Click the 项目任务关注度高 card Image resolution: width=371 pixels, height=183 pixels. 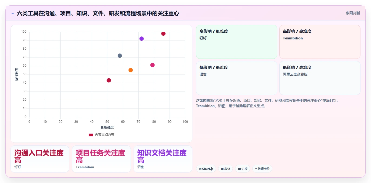101,159
